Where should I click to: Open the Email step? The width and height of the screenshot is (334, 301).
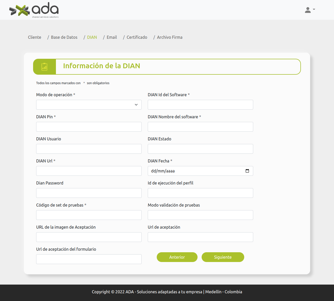(x=112, y=37)
